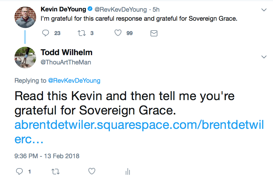Click the 9:36 PM - 13 Feb 2018 timestamp

[x=47, y=156]
